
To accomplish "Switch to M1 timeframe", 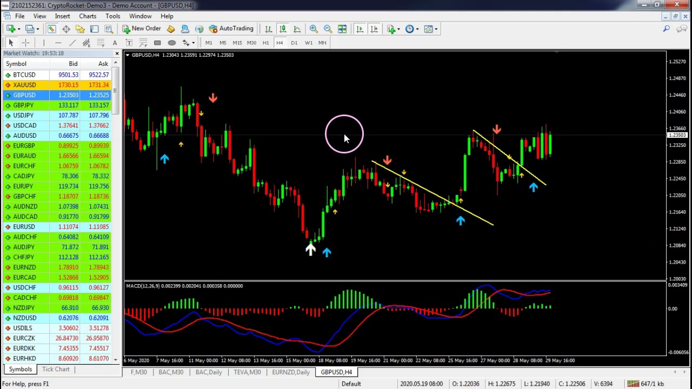I will pos(209,43).
